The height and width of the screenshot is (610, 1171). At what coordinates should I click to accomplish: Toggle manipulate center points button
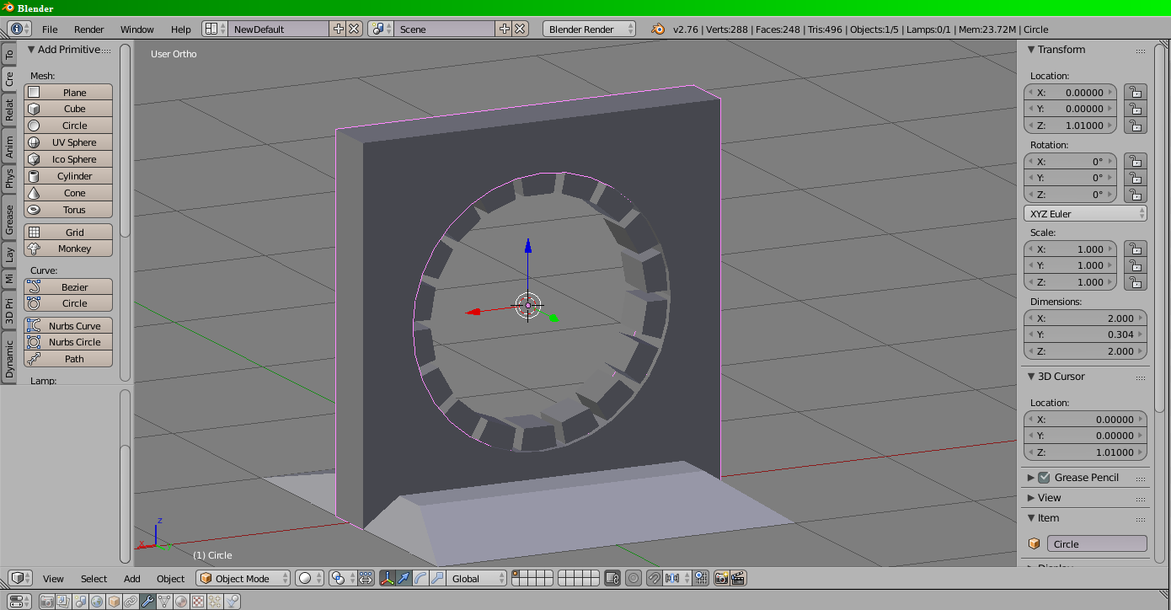pos(366,578)
